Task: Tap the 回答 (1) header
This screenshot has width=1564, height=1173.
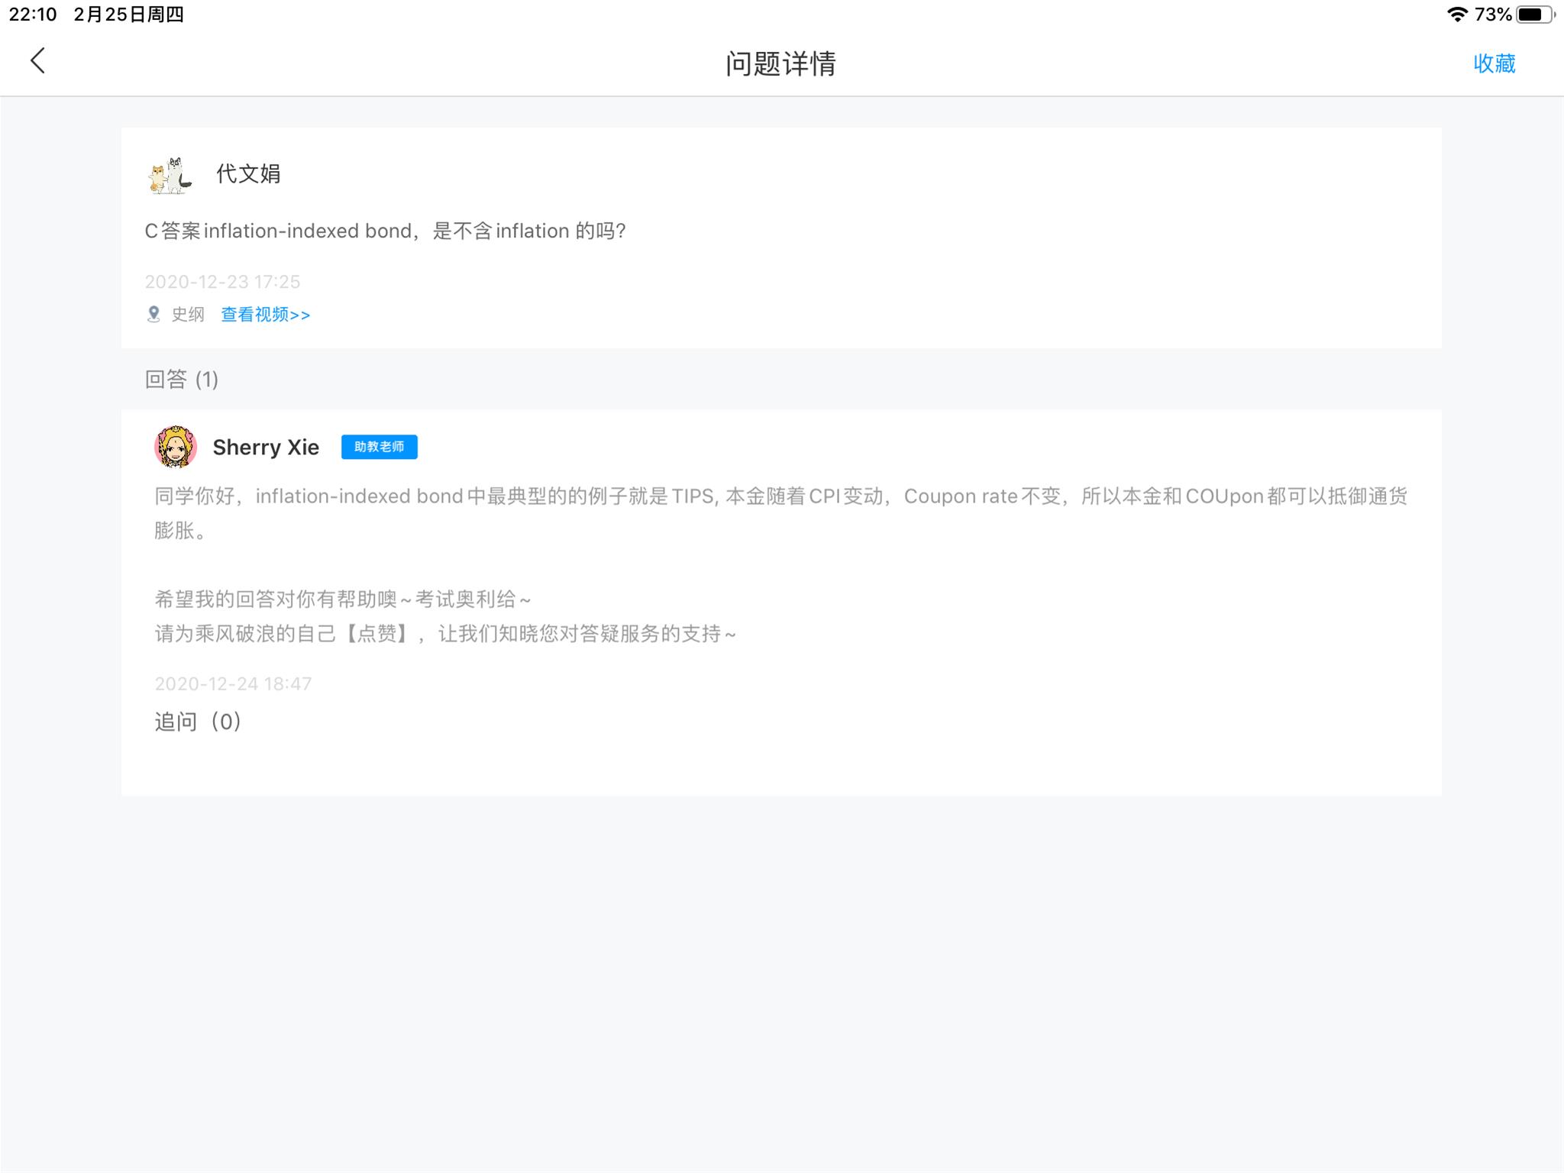Action: (182, 380)
